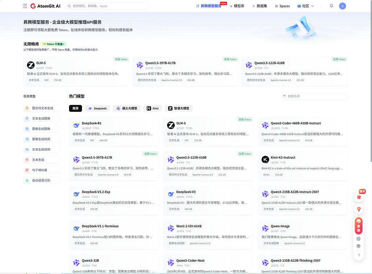
Task: Open the Qwen3-235B-A22B-Thinking-2507 model title
Action: click(295, 261)
